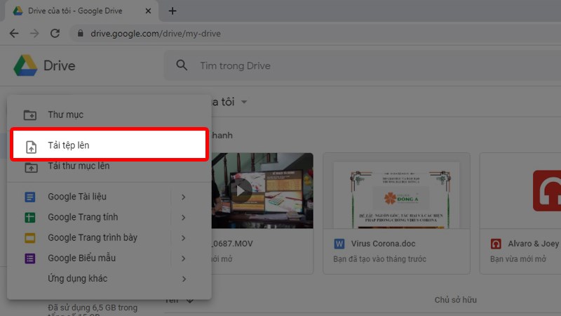
Task: Click the upload file icon in menu
Action: tap(30, 146)
